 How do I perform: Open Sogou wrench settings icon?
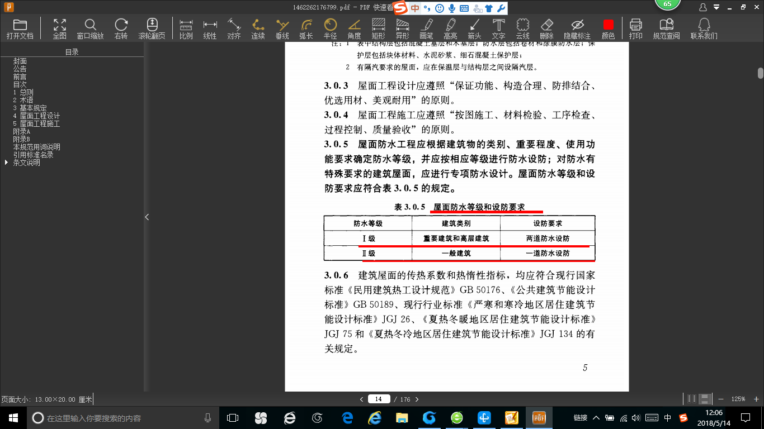[501, 8]
